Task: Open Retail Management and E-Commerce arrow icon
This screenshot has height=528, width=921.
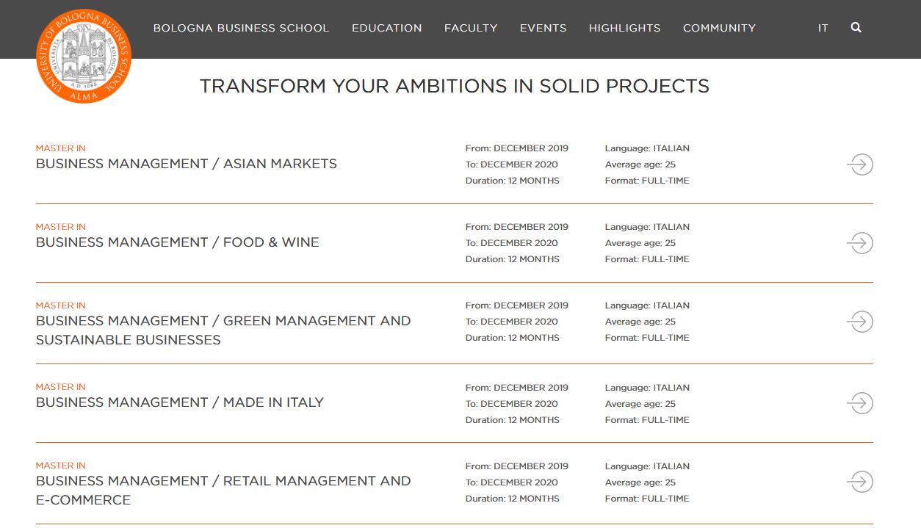Action: point(860,482)
